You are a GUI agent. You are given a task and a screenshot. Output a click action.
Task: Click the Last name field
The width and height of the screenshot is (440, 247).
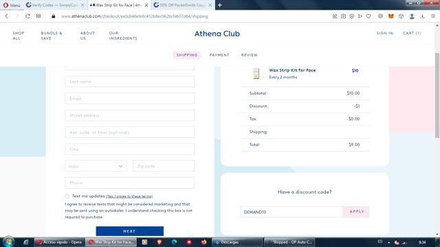click(130, 82)
